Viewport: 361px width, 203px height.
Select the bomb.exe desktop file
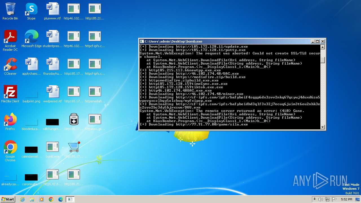coord(52,150)
